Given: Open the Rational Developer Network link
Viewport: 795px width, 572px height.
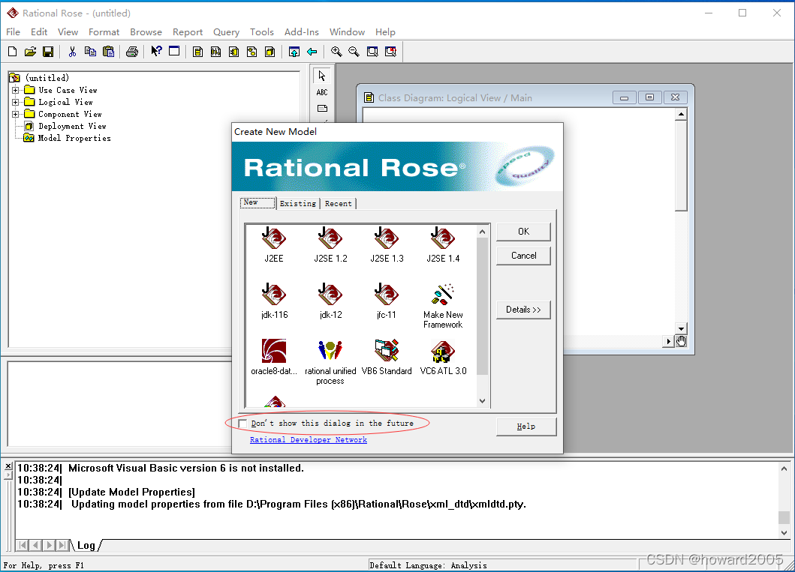Looking at the screenshot, I should (309, 439).
